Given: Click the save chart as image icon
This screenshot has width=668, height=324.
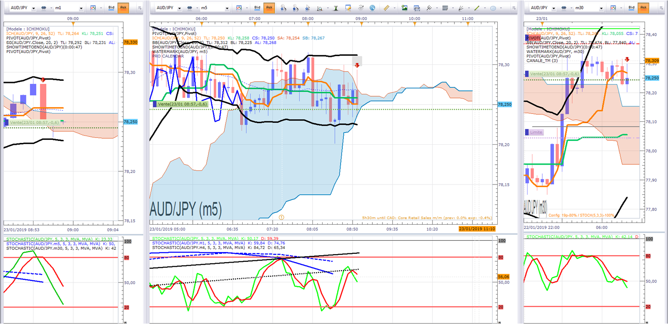Looking at the screenshot, I should 405,8.
